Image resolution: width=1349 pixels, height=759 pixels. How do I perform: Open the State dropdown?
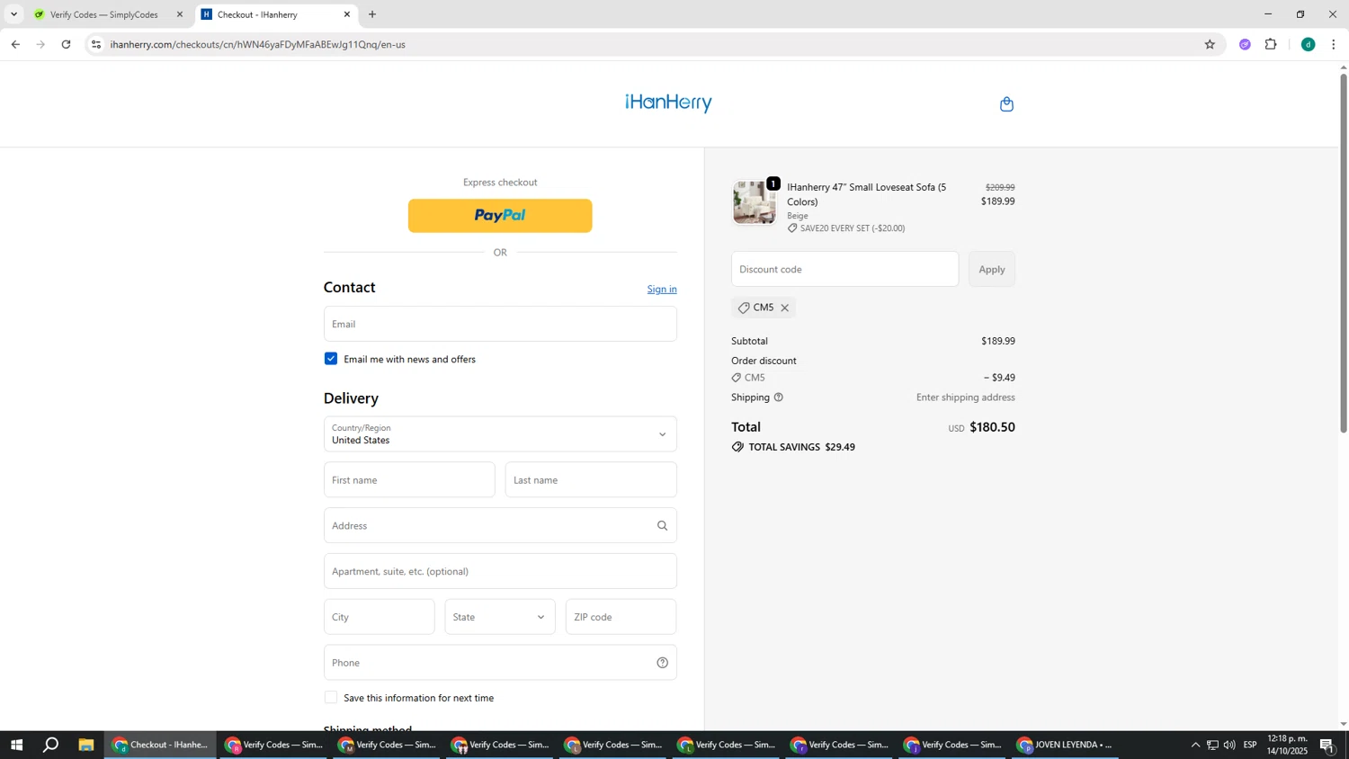500,617
